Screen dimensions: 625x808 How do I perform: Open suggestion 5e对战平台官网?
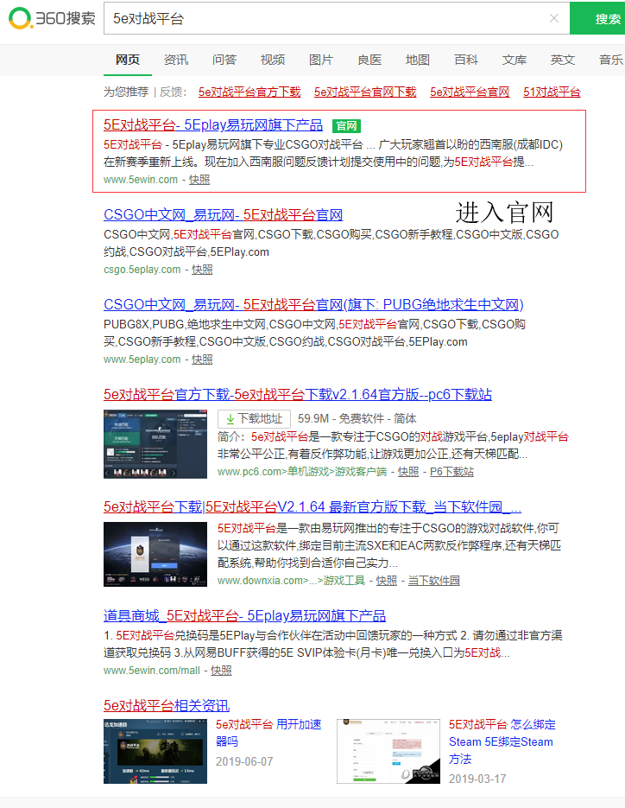[x=470, y=92]
